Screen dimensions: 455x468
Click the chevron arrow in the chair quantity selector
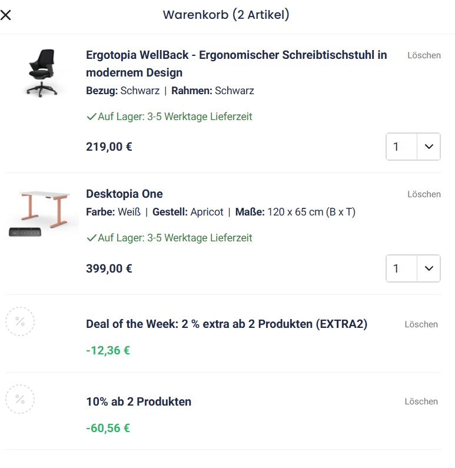click(x=429, y=147)
